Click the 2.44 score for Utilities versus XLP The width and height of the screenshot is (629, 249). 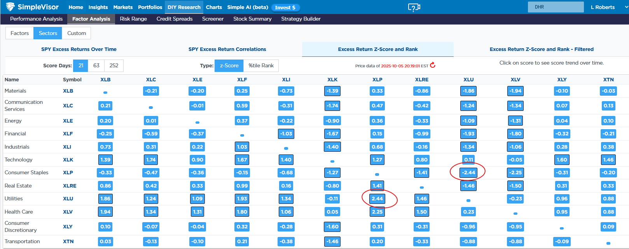[377, 199]
